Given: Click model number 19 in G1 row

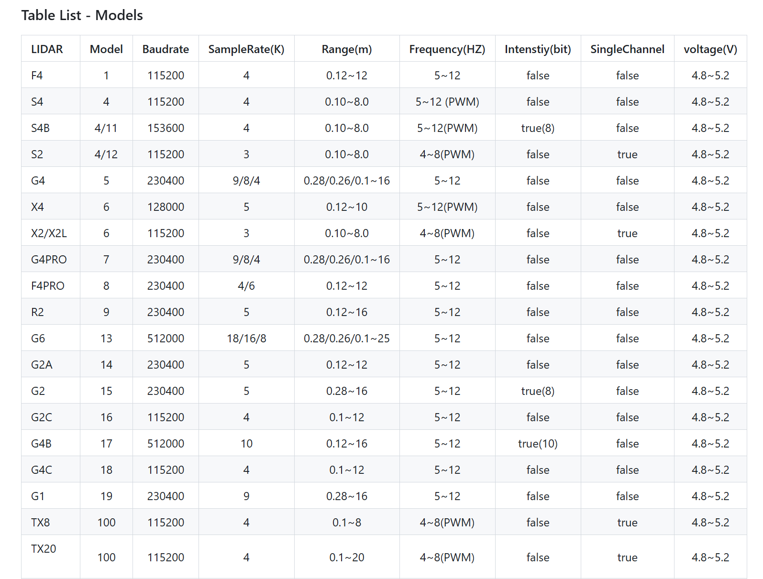Looking at the screenshot, I should [106, 496].
